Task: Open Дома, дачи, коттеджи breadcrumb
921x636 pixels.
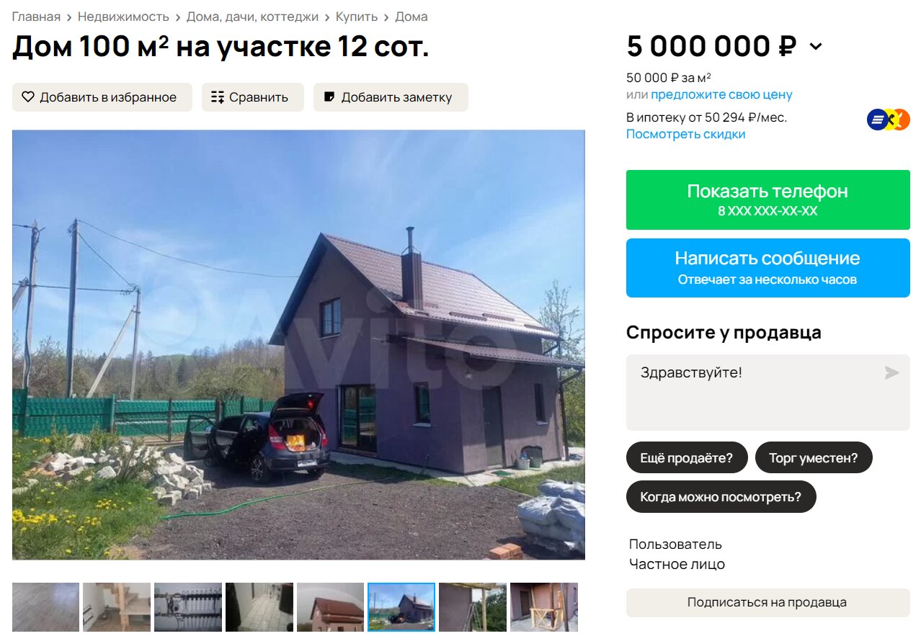Action: click(x=252, y=17)
